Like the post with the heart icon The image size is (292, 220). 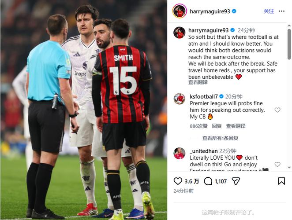point(178,181)
